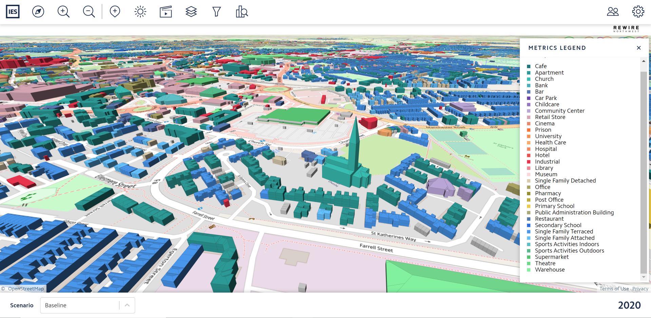Open the users icon in top bar
This screenshot has width=651, height=318.
point(613,12)
